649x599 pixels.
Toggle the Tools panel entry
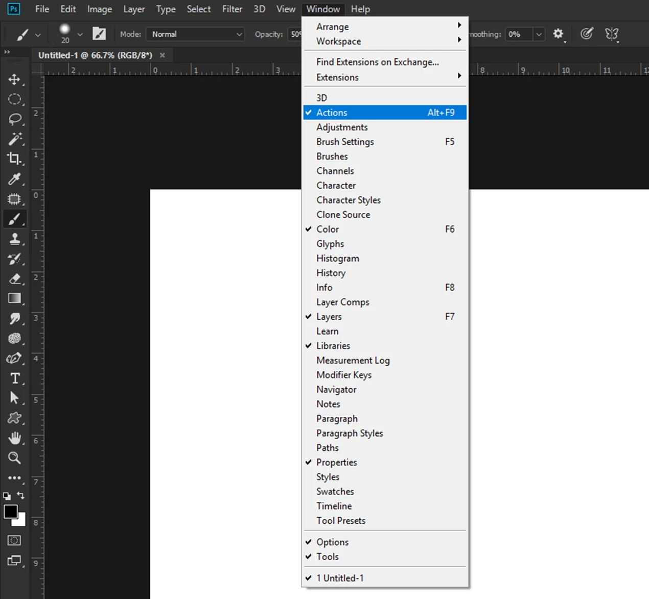tap(385, 557)
